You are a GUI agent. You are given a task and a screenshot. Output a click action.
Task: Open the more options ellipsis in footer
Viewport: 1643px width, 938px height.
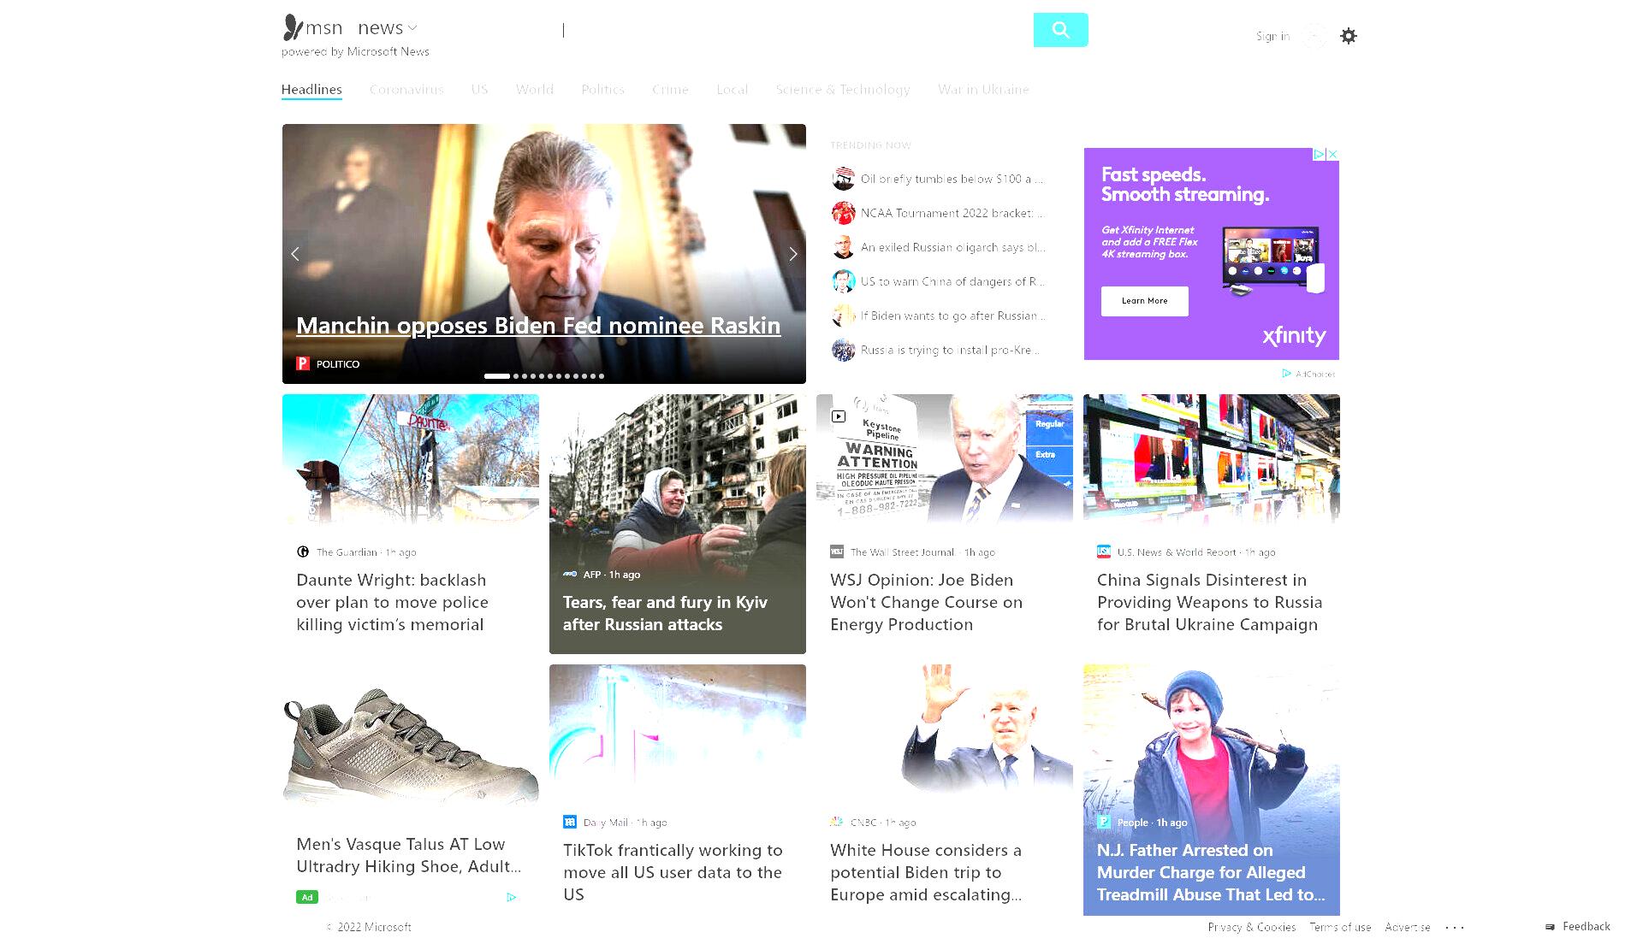click(x=1455, y=927)
